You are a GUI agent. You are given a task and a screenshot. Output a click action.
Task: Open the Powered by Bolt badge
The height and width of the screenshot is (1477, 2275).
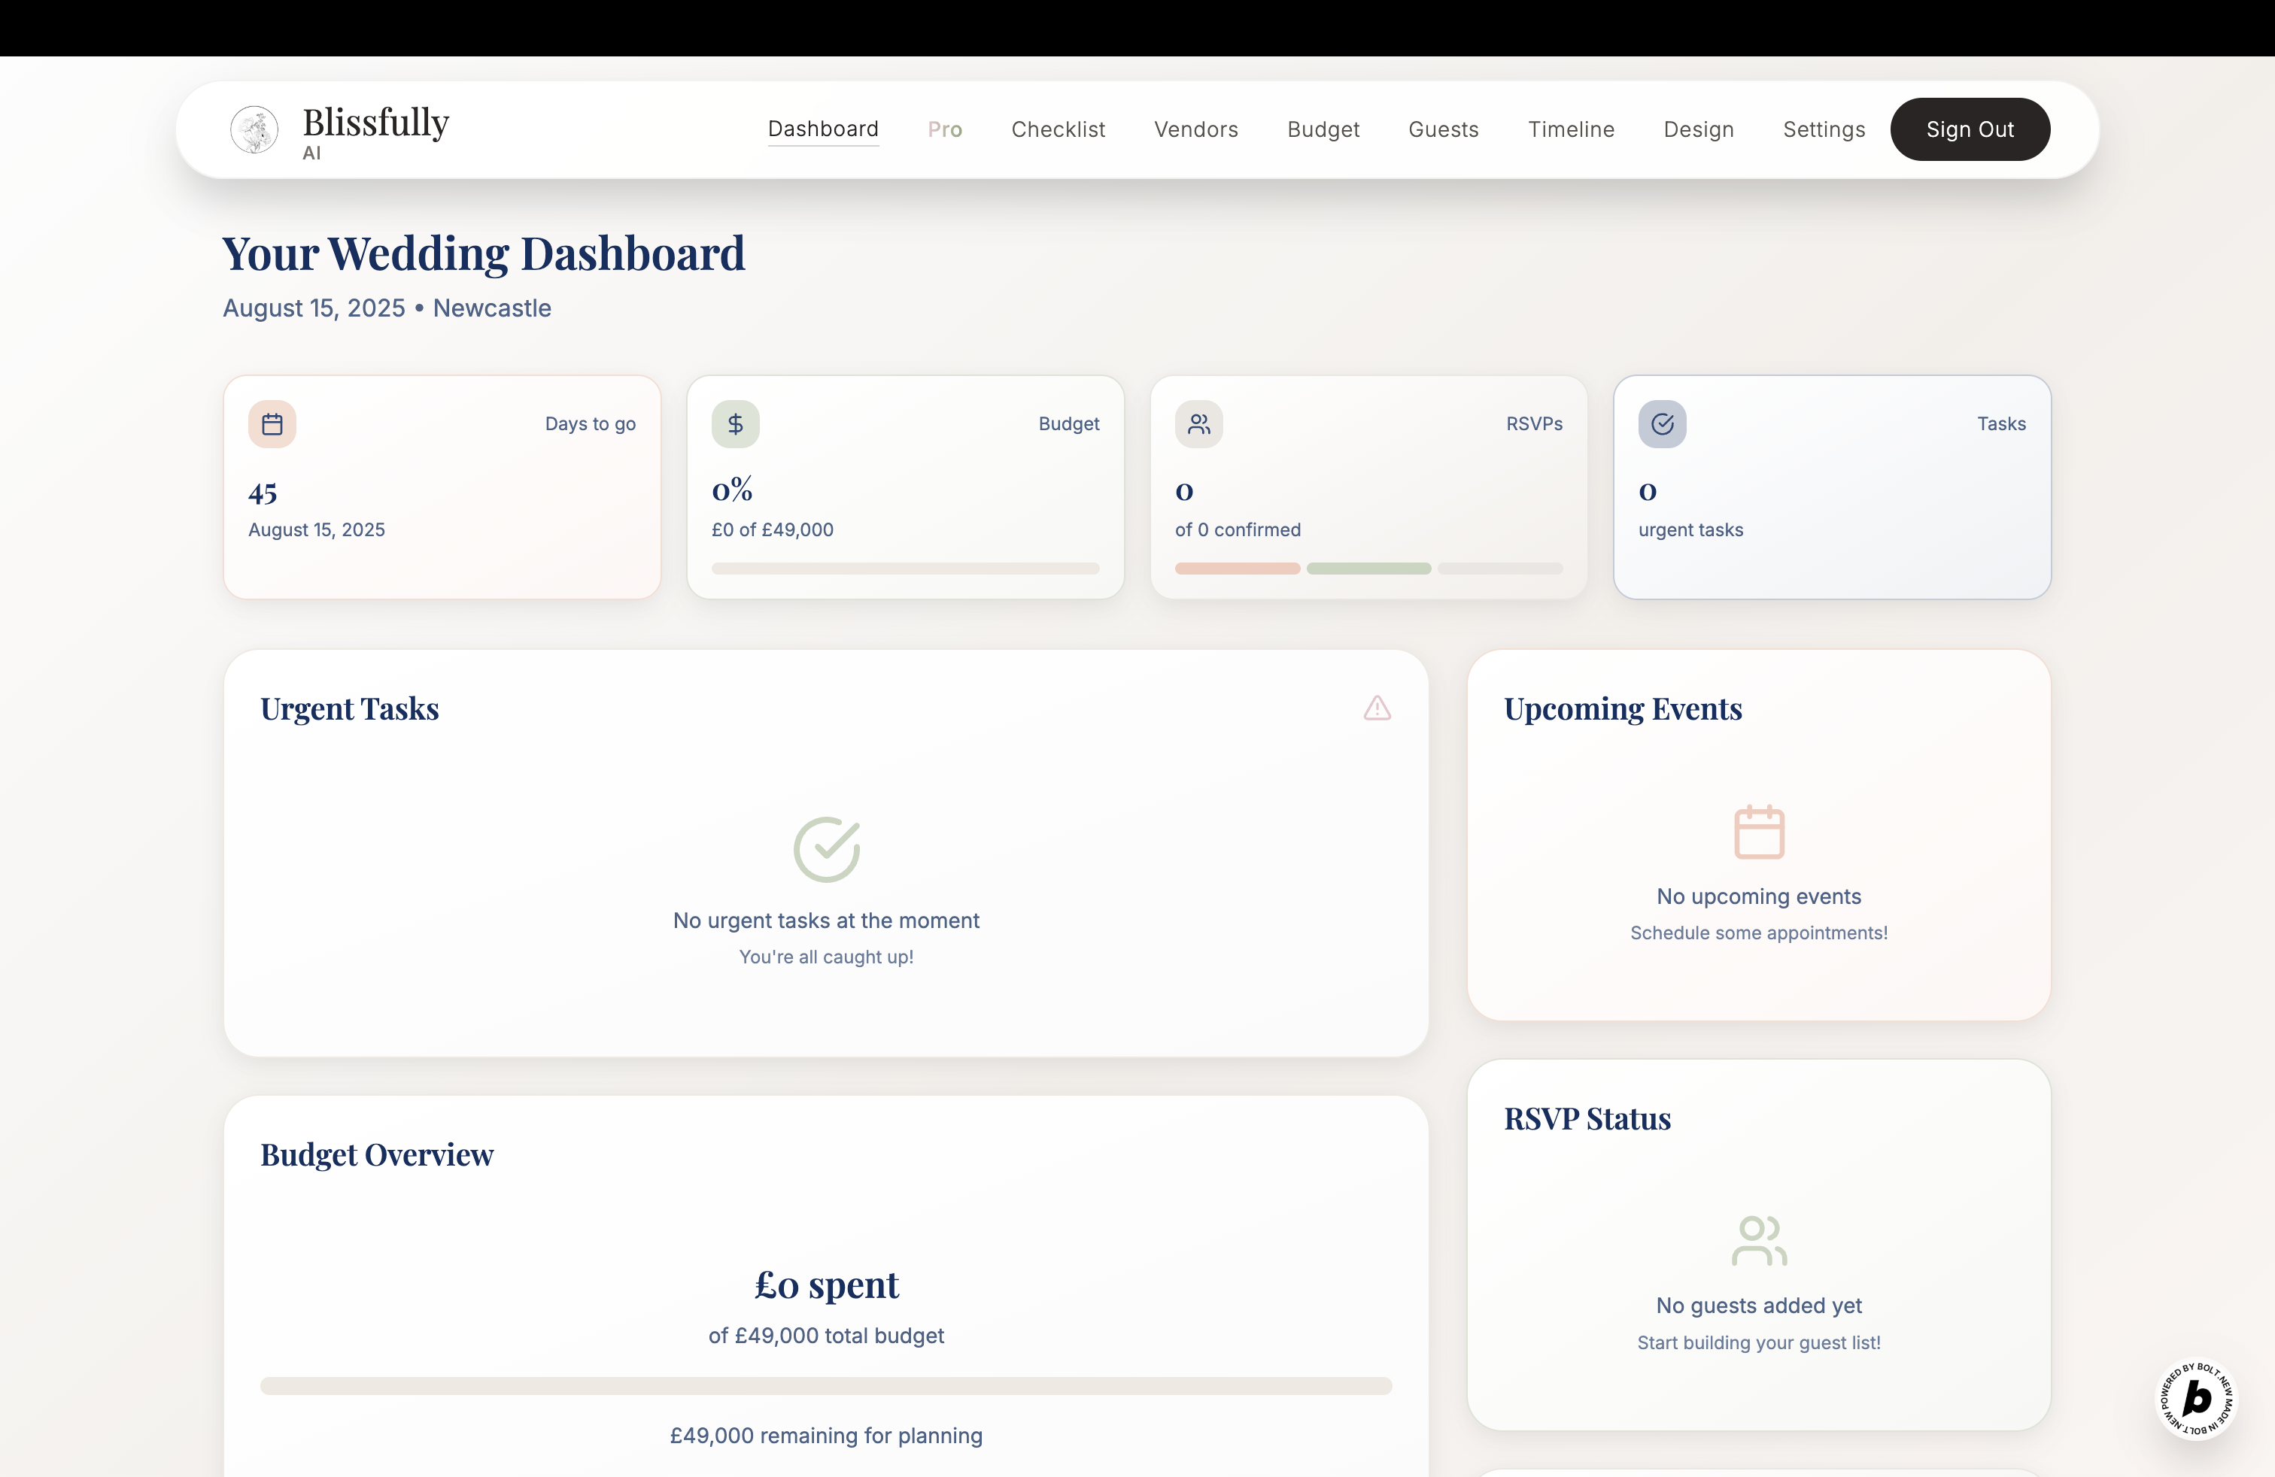click(2197, 1399)
